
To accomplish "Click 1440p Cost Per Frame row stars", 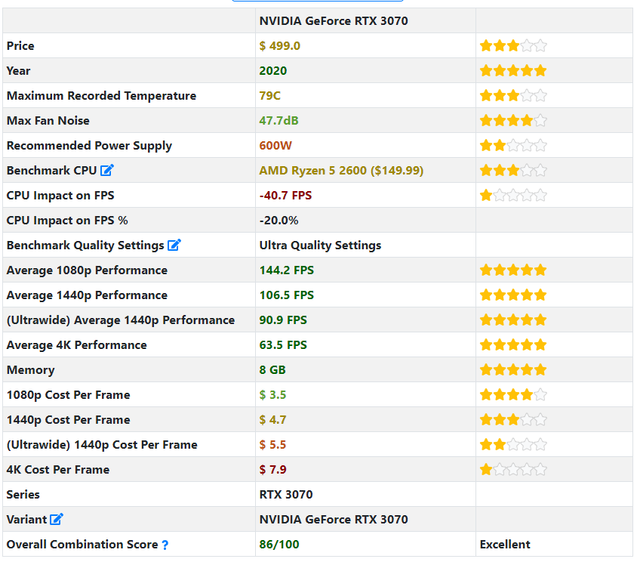I will point(513,419).
